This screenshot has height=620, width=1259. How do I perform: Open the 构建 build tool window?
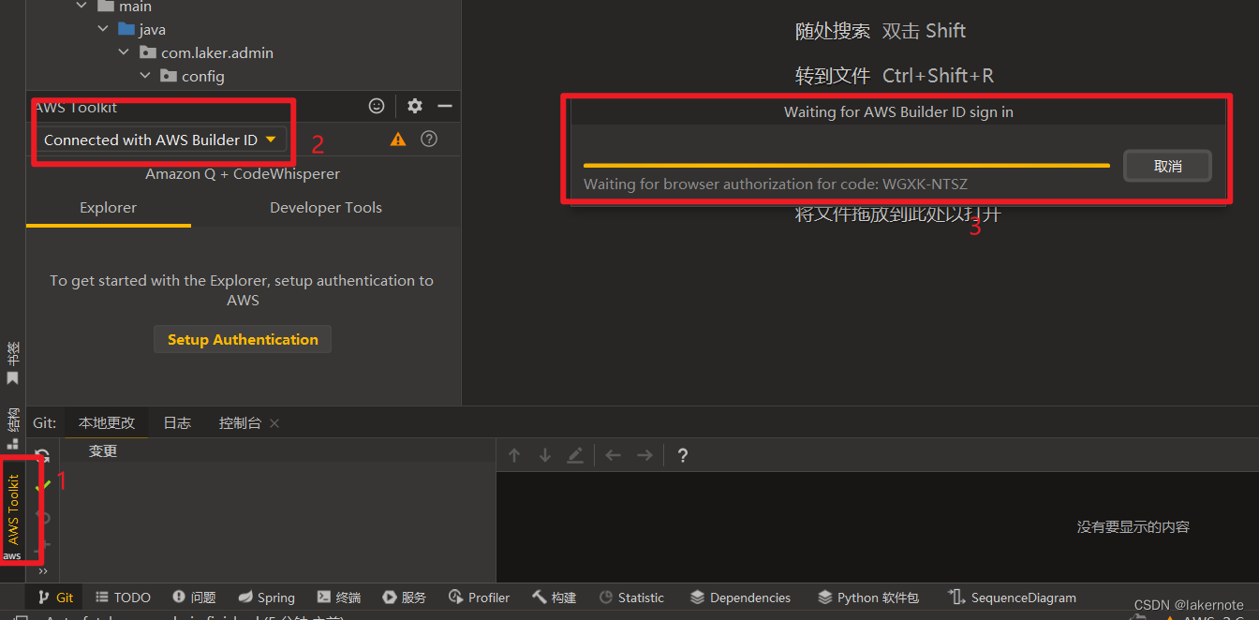[555, 598]
